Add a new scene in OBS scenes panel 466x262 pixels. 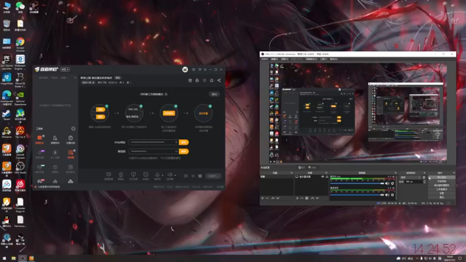[263, 198]
